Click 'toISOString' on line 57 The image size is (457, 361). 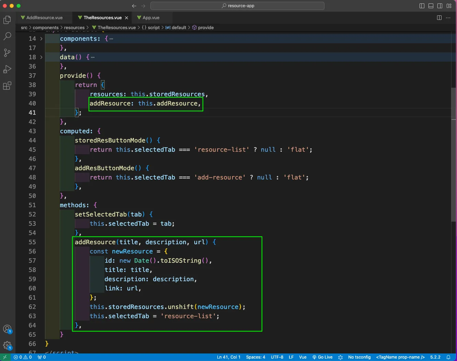pos(181,260)
